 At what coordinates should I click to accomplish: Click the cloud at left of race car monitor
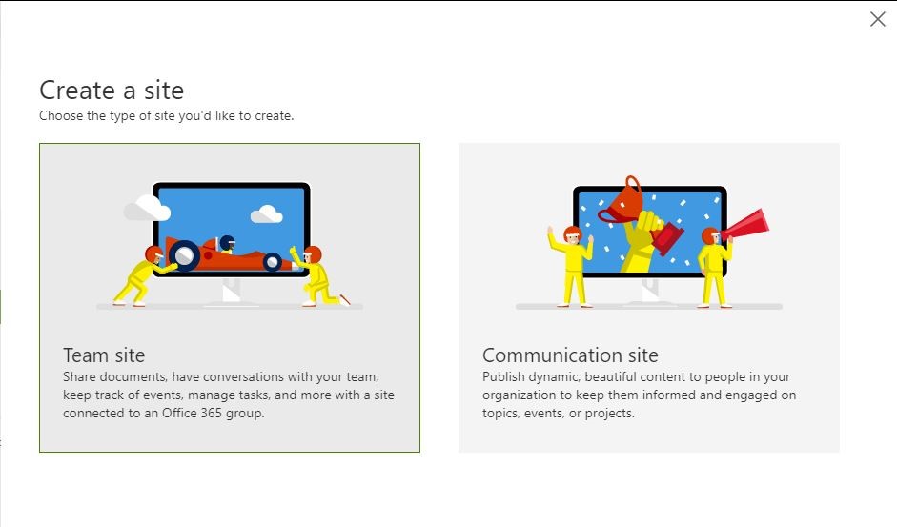point(146,207)
